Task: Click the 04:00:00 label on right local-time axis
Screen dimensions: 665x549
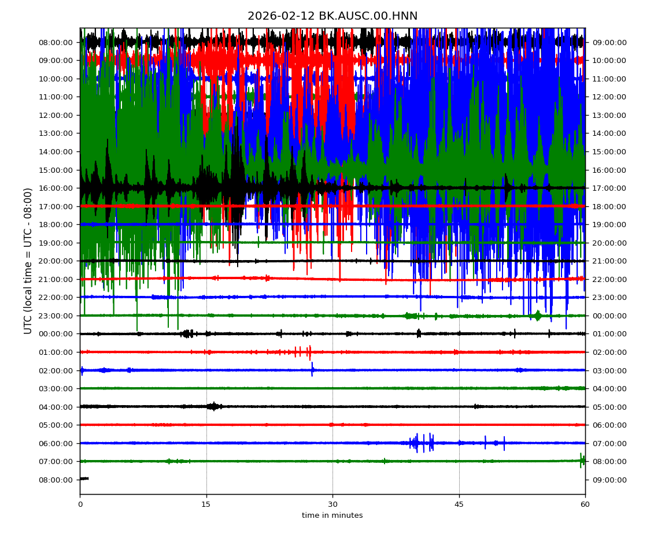Action: 609,389
